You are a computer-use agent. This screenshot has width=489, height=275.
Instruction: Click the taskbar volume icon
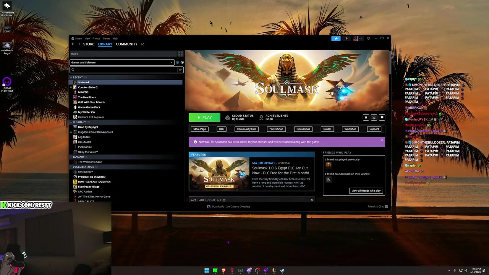465,270
